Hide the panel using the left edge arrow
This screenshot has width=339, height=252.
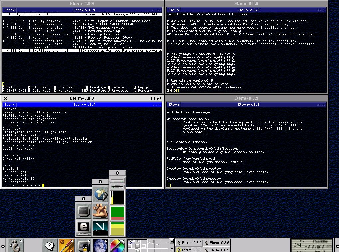point(3,246)
